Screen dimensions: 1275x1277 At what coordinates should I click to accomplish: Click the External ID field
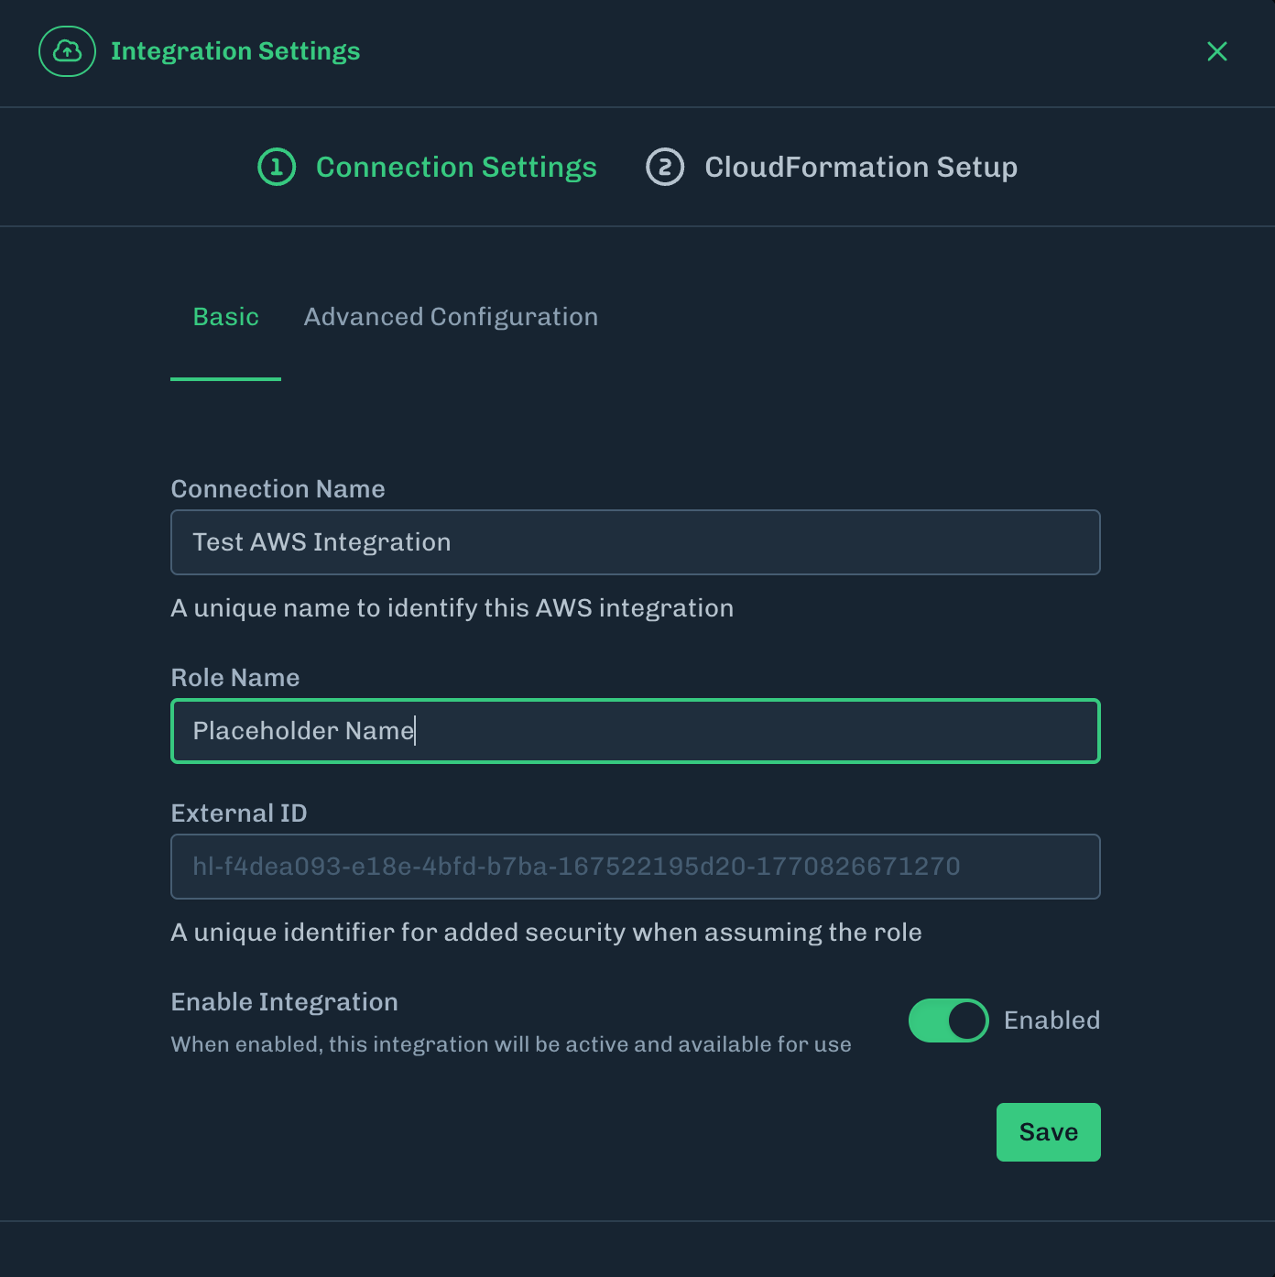click(x=636, y=867)
